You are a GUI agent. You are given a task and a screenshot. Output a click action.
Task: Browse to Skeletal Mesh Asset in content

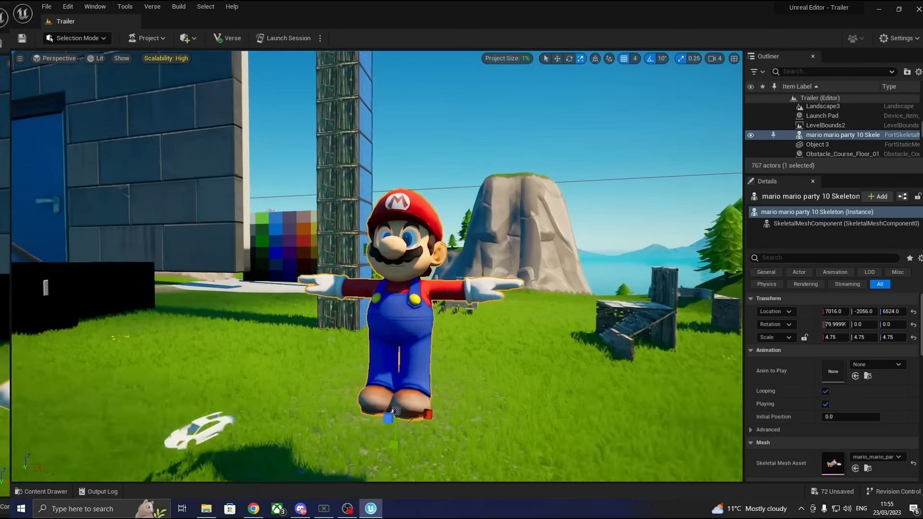pos(868,469)
